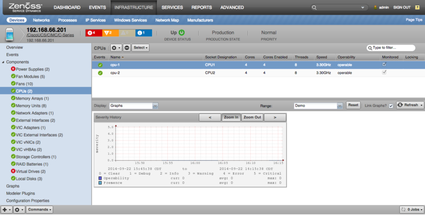Image resolution: width=425 pixels, height=215 pixels.
Task: Switch to the Processes tab
Action: [67, 20]
